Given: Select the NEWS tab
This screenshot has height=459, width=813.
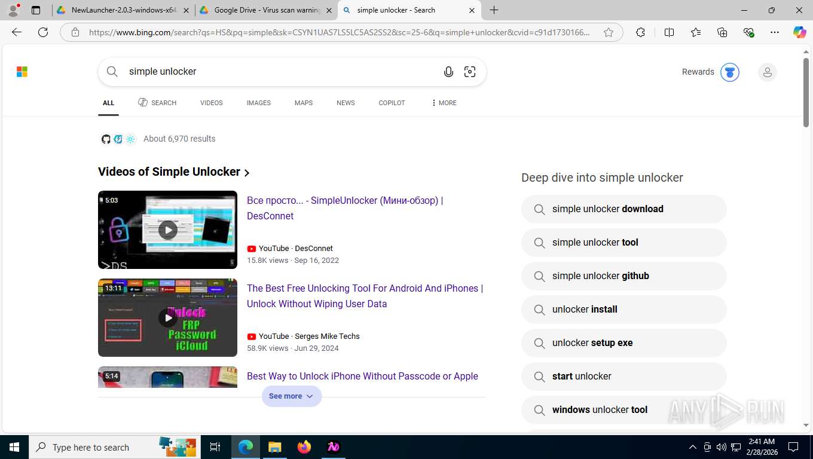Looking at the screenshot, I should (x=346, y=103).
